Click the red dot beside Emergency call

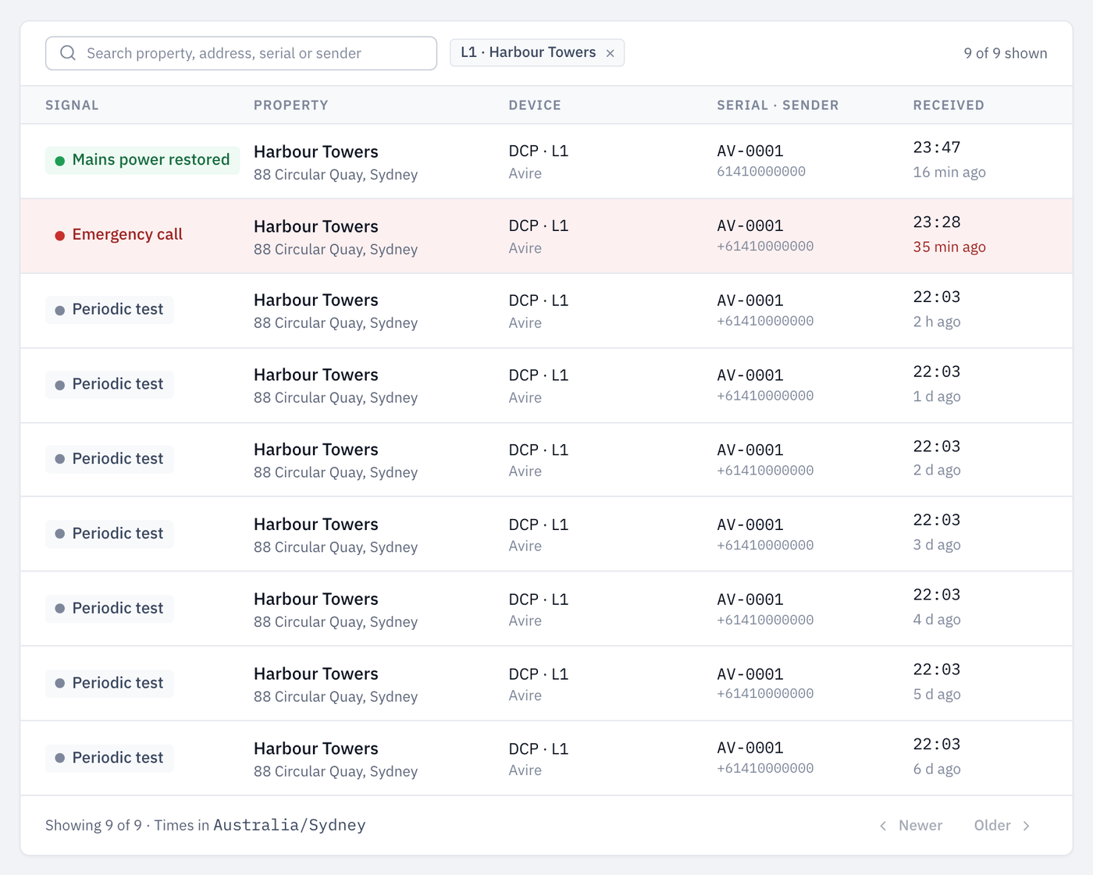point(60,236)
